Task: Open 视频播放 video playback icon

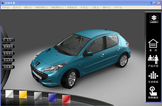Action: tap(153, 93)
